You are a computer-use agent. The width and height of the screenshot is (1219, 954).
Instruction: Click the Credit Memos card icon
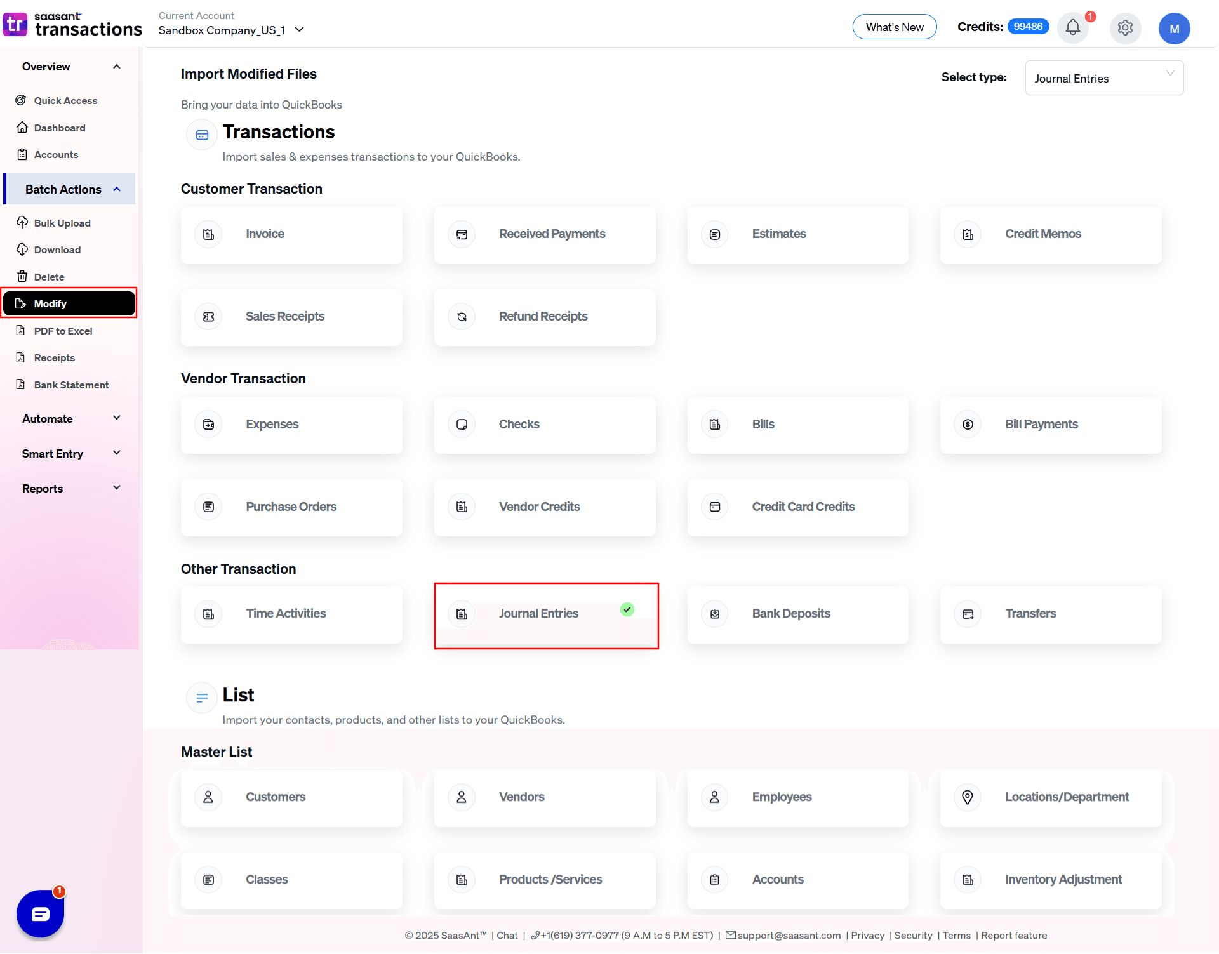pos(968,234)
